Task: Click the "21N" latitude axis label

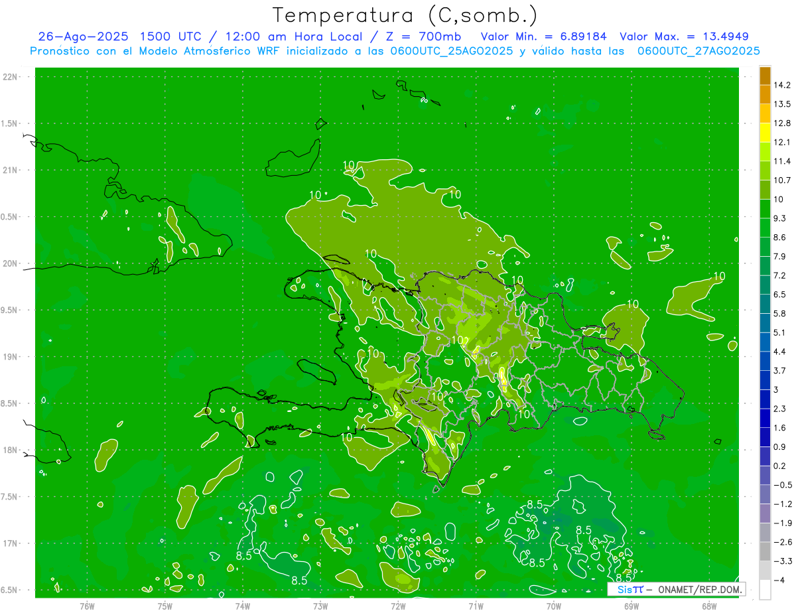Action: point(9,171)
